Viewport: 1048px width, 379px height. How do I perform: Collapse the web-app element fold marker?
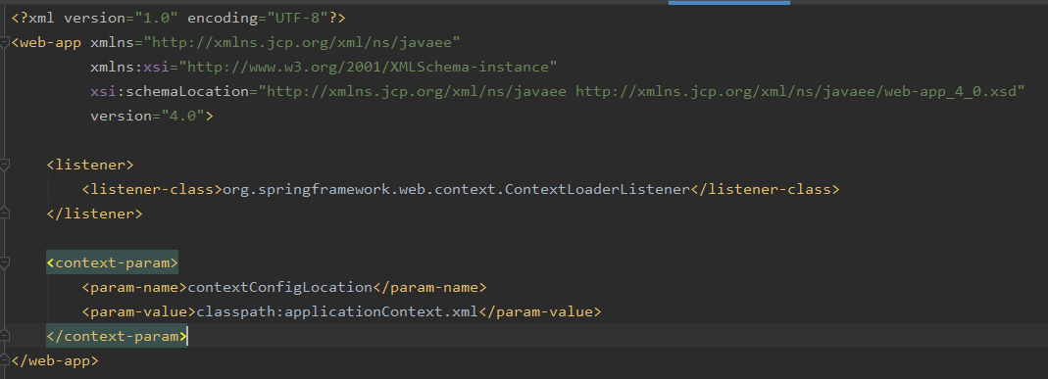pyautogui.click(x=5, y=42)
